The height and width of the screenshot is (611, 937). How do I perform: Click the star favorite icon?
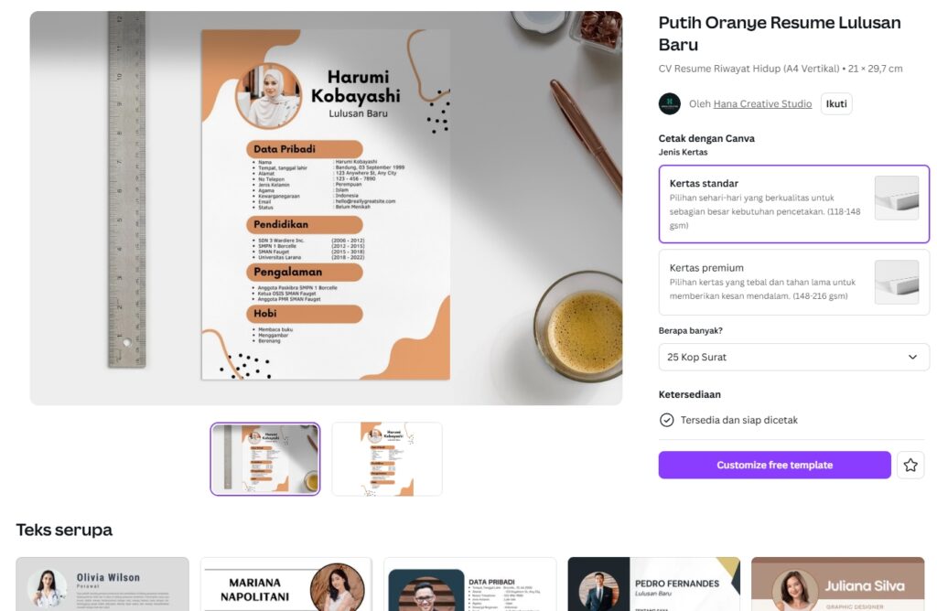point(910,465)
